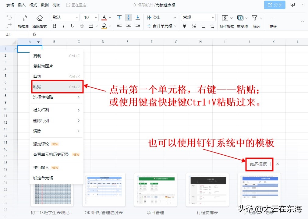308x219 pixels.
Task: Choose 锁定单元格 menu entry
Action: [57, 178]
